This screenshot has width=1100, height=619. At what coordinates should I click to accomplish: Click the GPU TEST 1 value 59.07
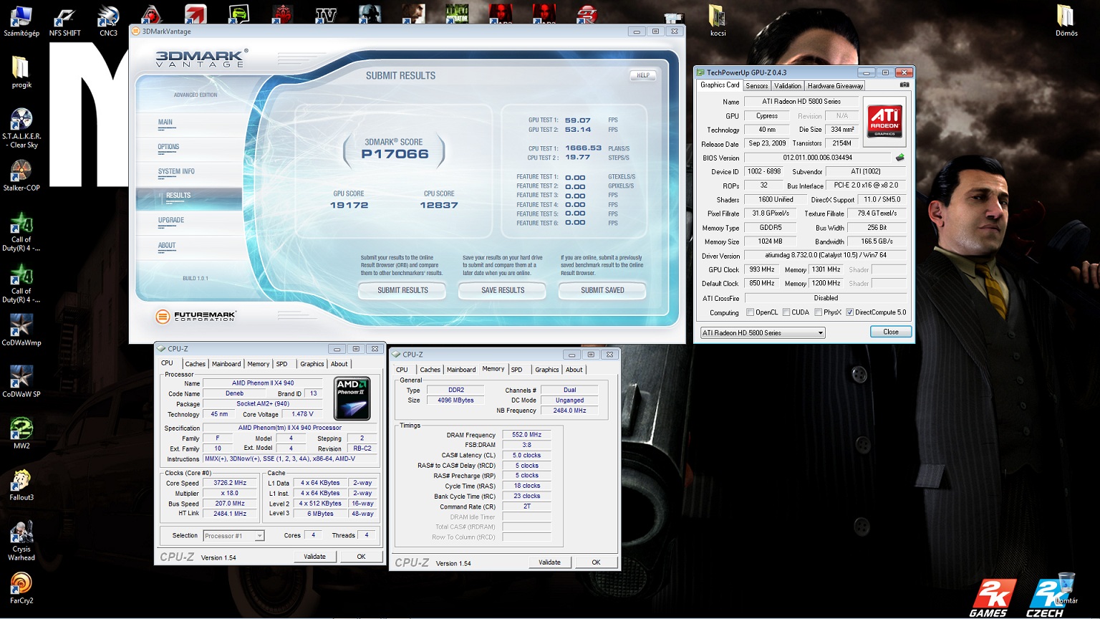pyautogui.click(x=577, y=120)
